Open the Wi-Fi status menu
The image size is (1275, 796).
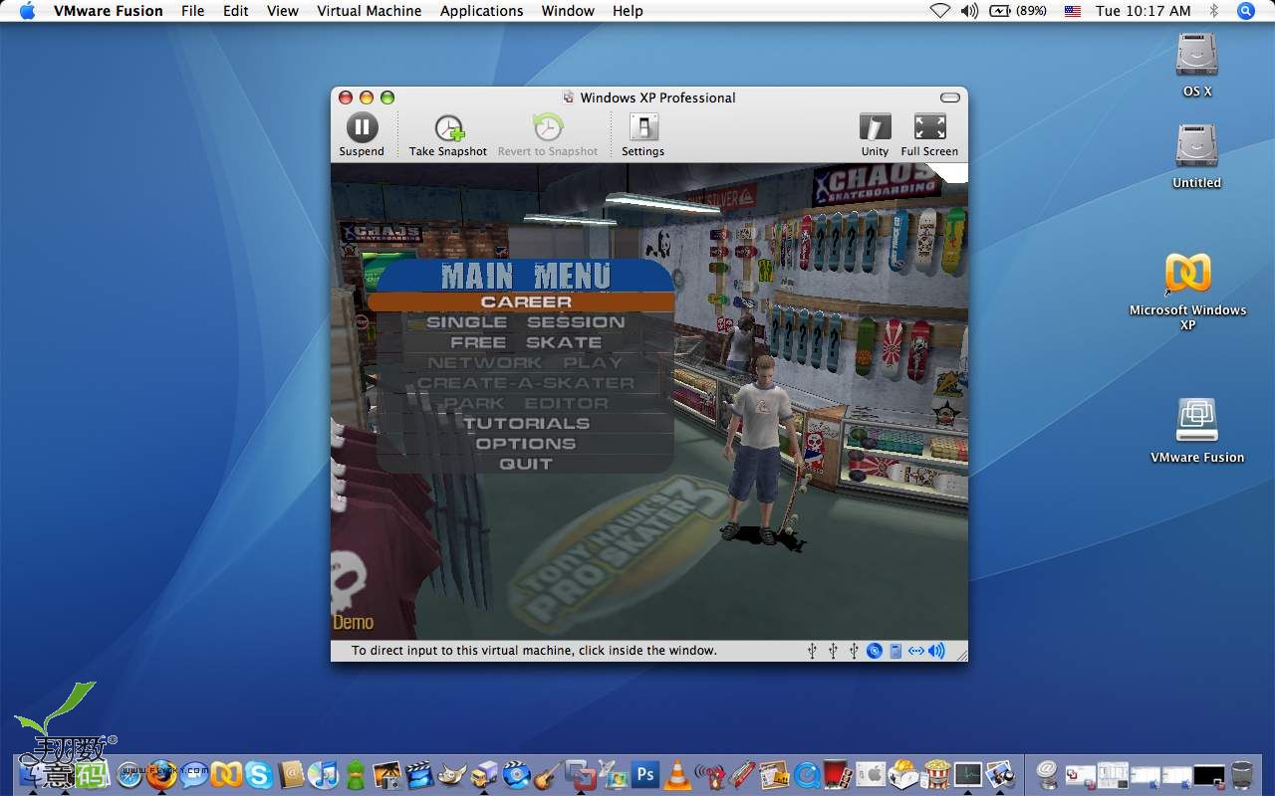click(939, 11)
